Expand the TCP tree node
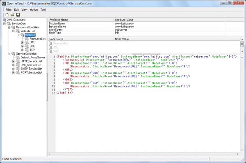 (22, 50)
